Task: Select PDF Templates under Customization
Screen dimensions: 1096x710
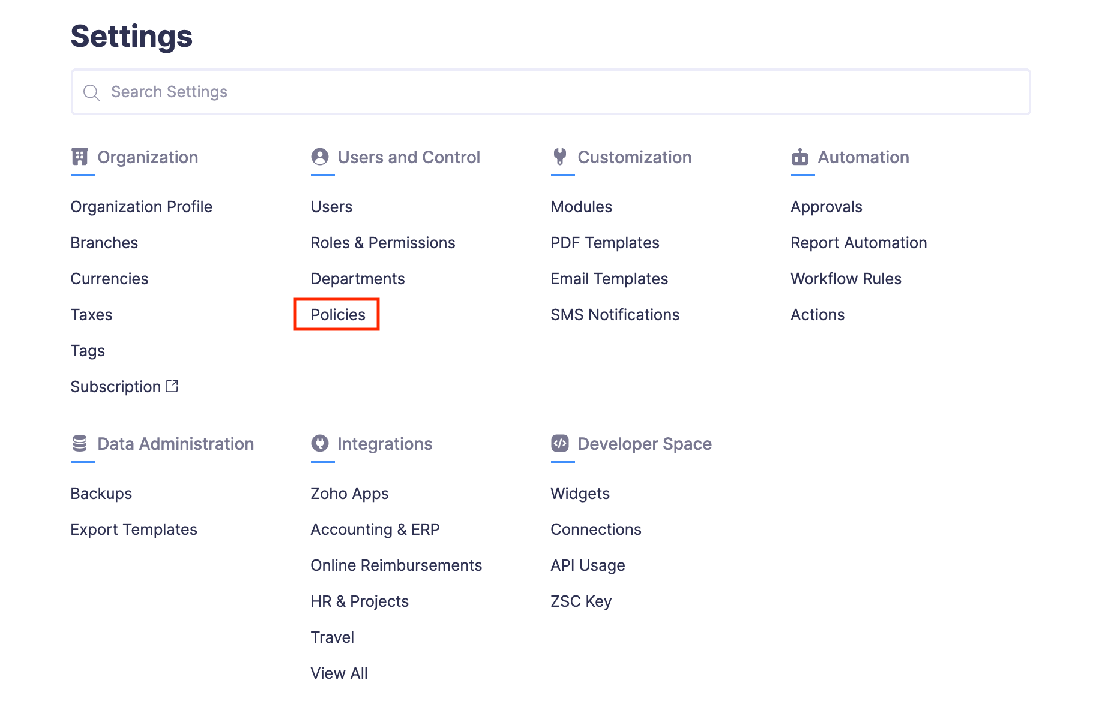Action: 604,243
